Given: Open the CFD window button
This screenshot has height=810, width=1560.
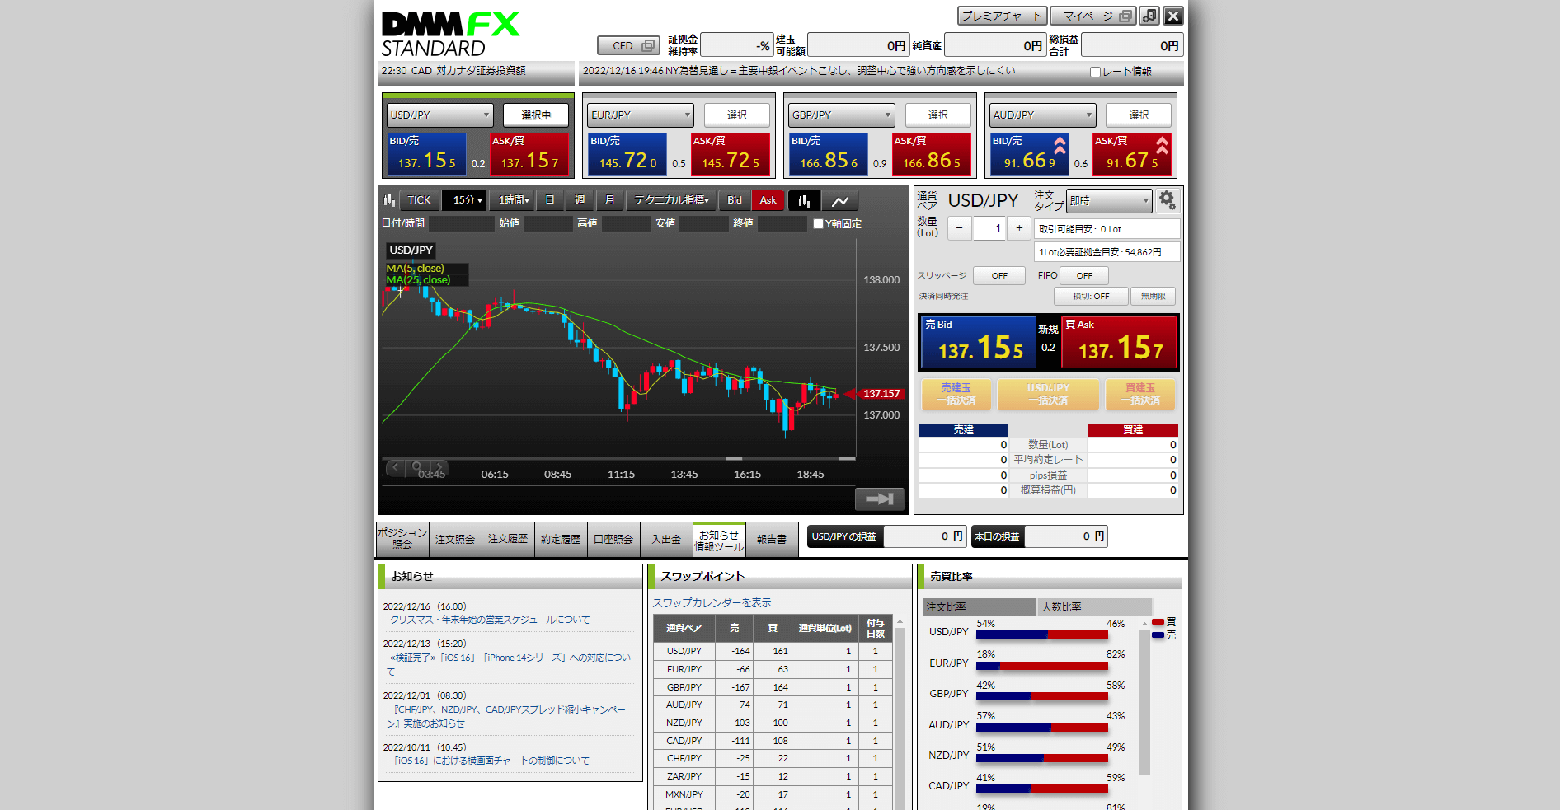Looking at the screenshot, I should click(628, 45).
